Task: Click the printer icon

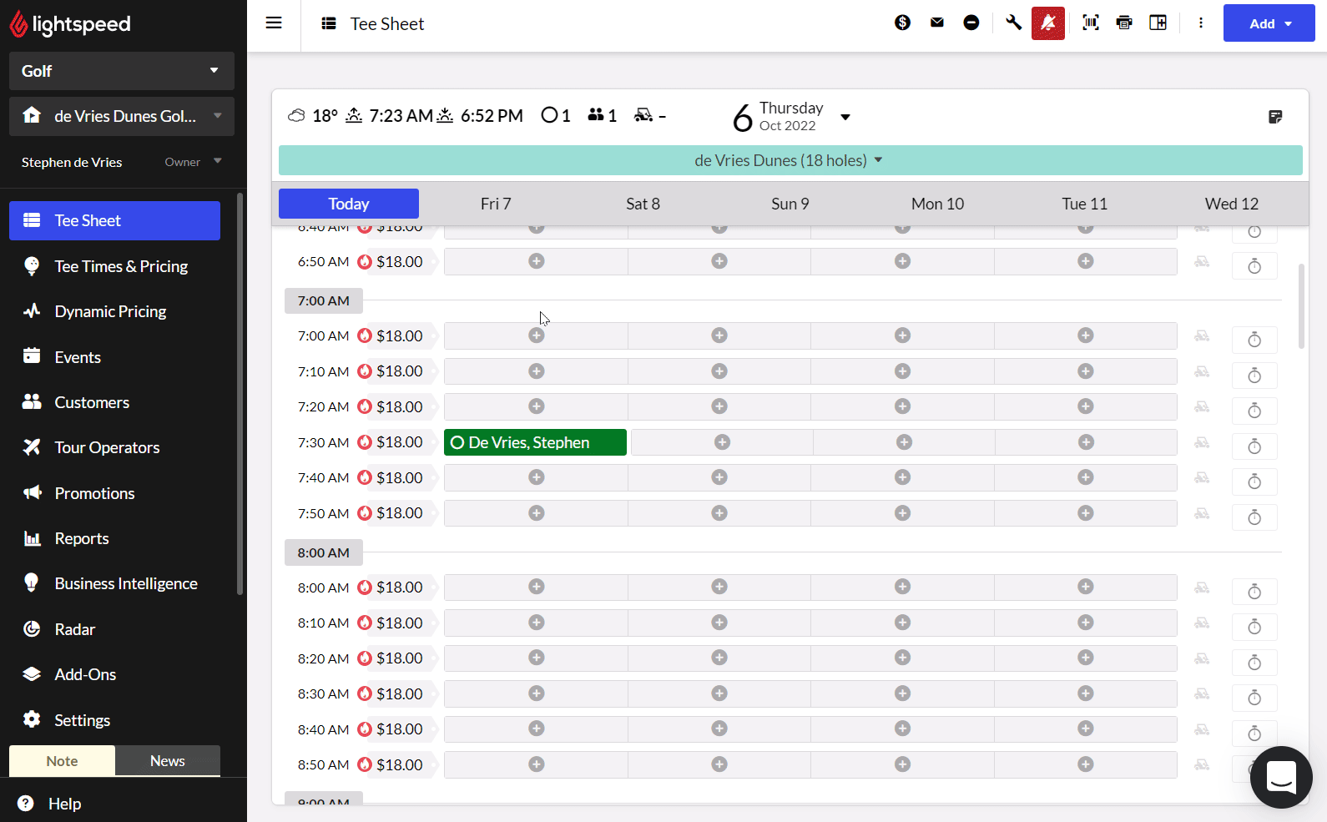Action: (x=1124, y=23)
